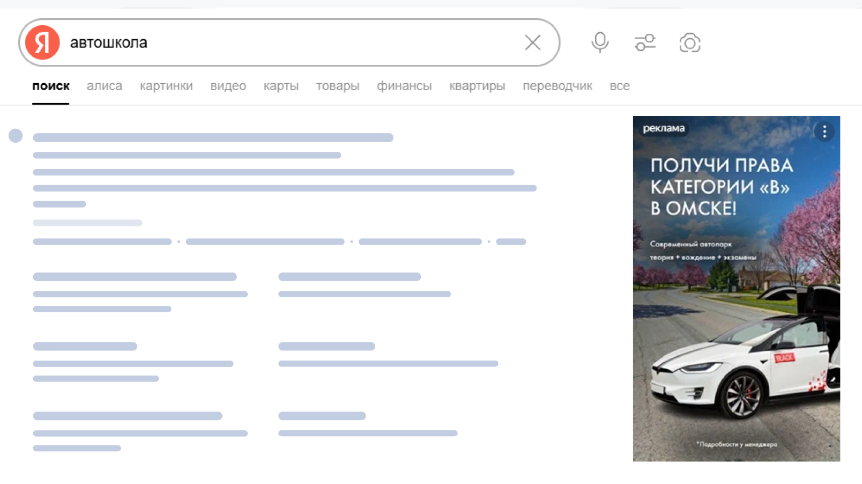Open image search camera icon
The image size is (862, 484).
coord(689,42)
